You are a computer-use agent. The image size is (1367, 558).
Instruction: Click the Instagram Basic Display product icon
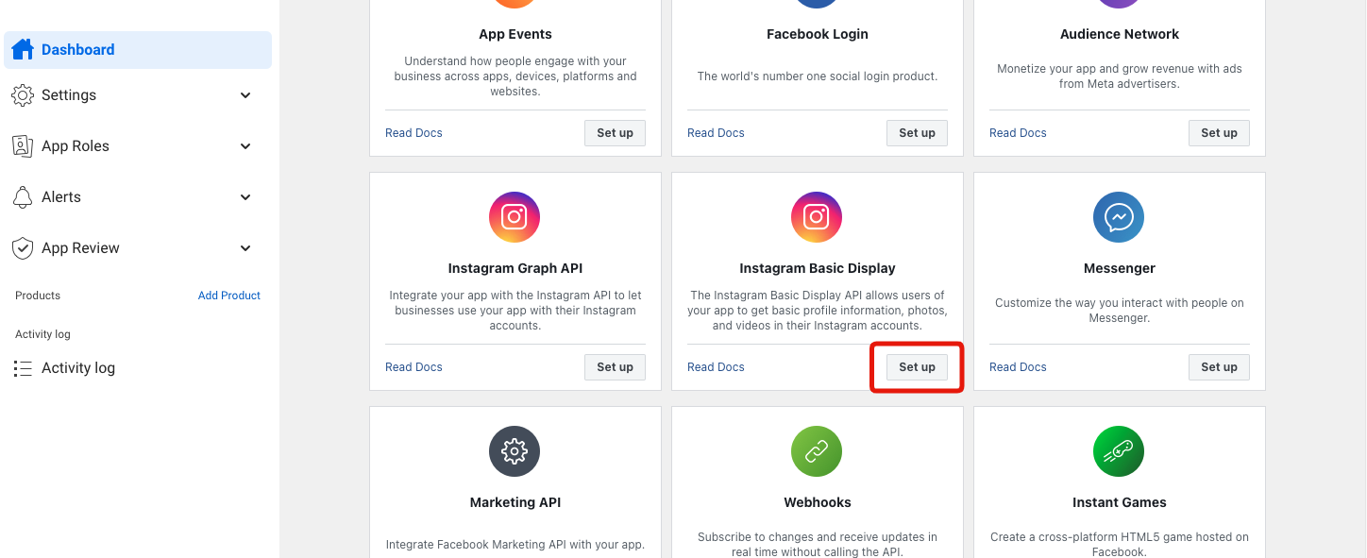point(817,216)
